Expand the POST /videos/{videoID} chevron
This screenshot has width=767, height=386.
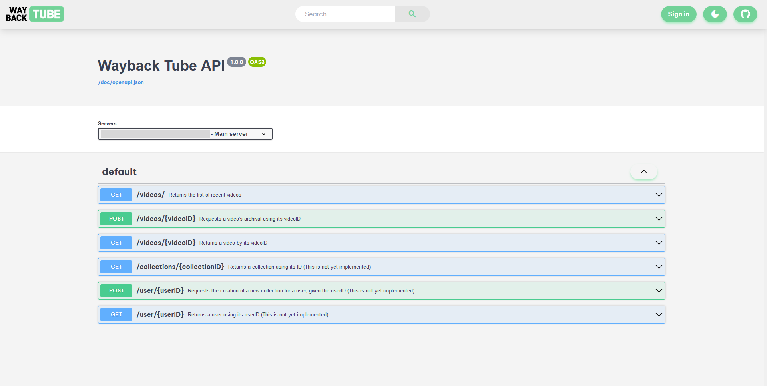(659, 219)
